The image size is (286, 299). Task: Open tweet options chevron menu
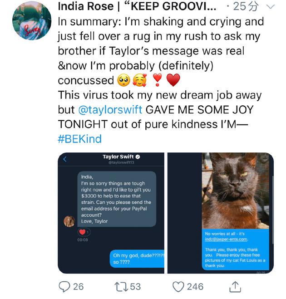coord(271,7)
